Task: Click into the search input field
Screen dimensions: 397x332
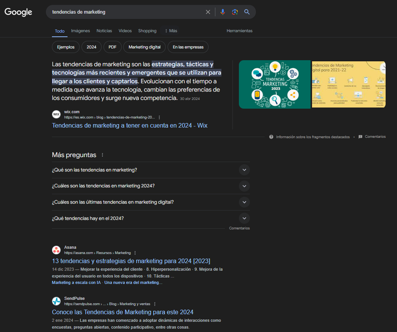Action: tap(125, 12)
